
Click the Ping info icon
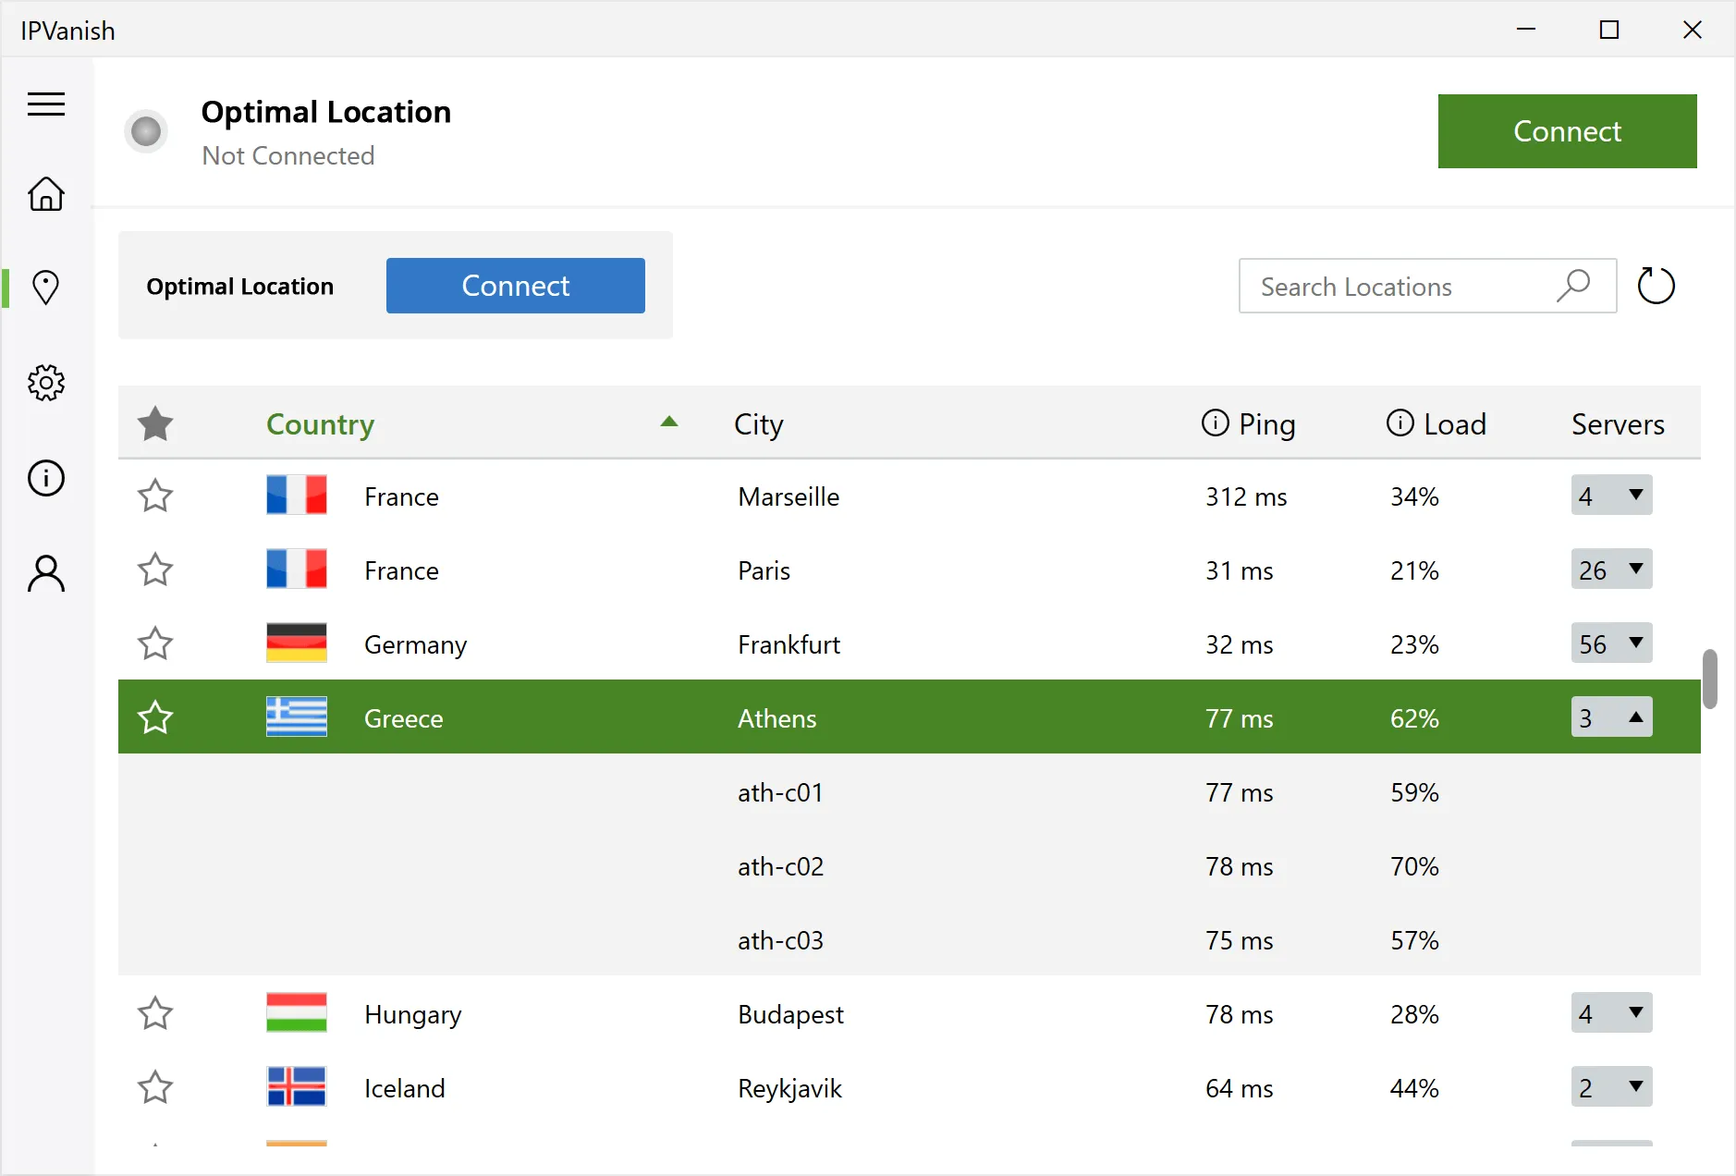[1215, 423]
